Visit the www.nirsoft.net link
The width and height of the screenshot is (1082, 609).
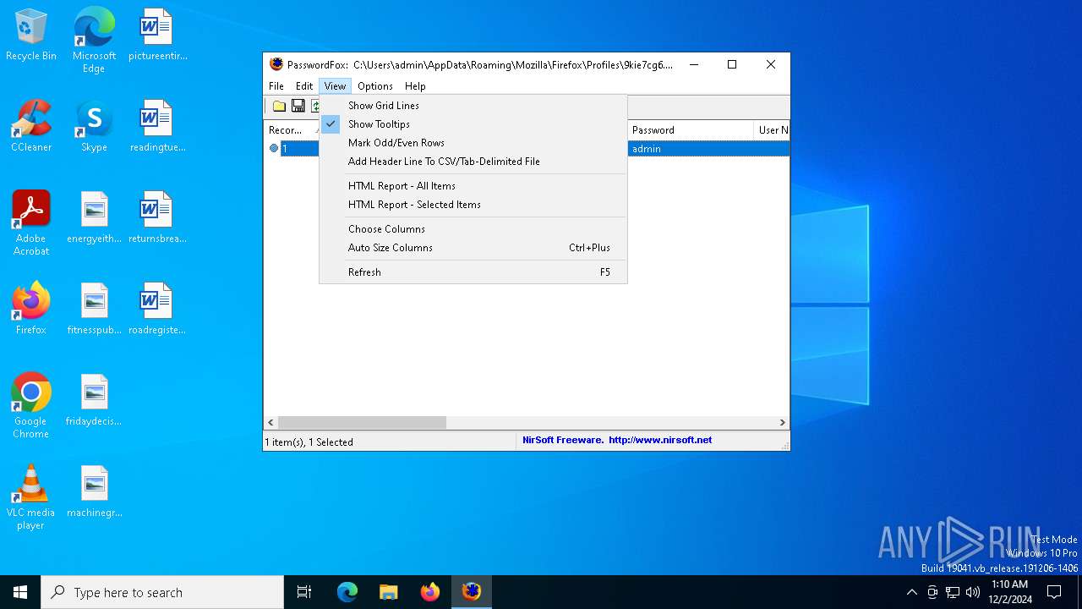[660, 441]
